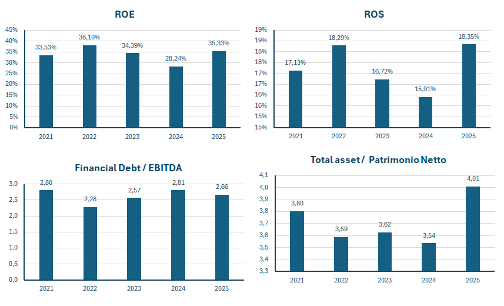The image size is (504, 306).
Task: Click the 45% axis label in ROE chart
Action: pyautogui.click(x=11, y=30)
